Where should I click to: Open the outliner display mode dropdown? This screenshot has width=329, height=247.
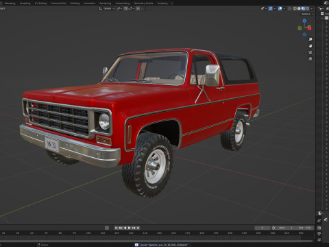point(321,8)
